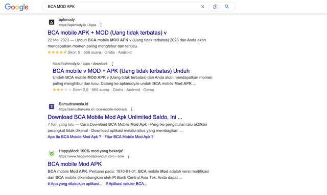Image resolution: width=327 pixels, height=195 pixels.
Task: Click the samudranesia.id bca-mobile-mod-apk URL
Action: [93, 109]
